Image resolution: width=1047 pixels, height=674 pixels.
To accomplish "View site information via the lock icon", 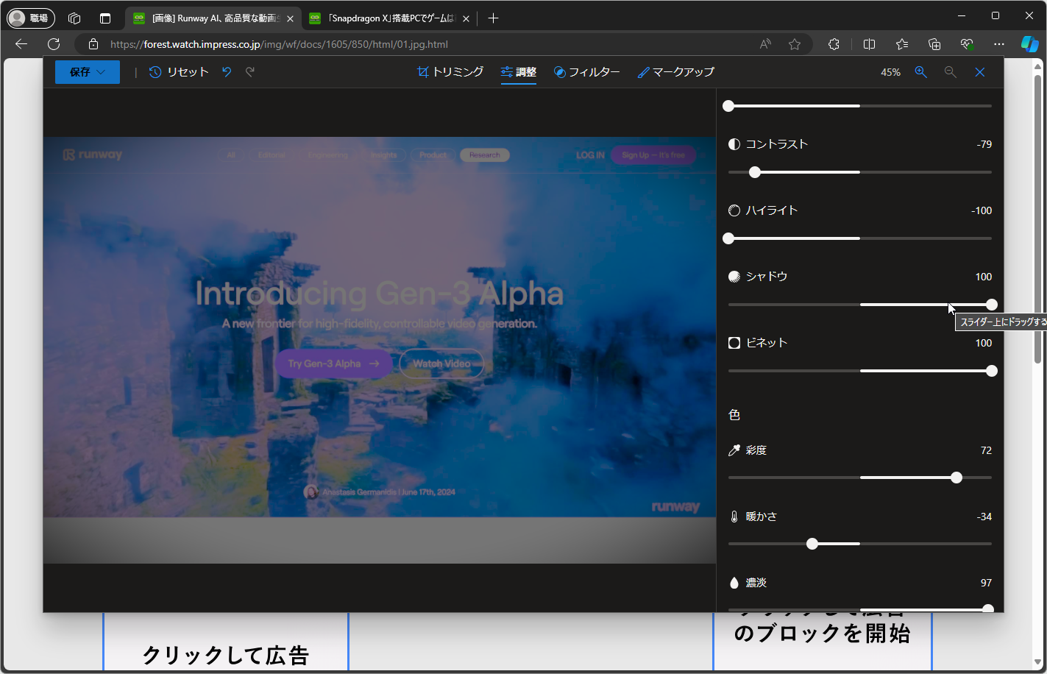I will pyautogui.click(x=93, y=44).
